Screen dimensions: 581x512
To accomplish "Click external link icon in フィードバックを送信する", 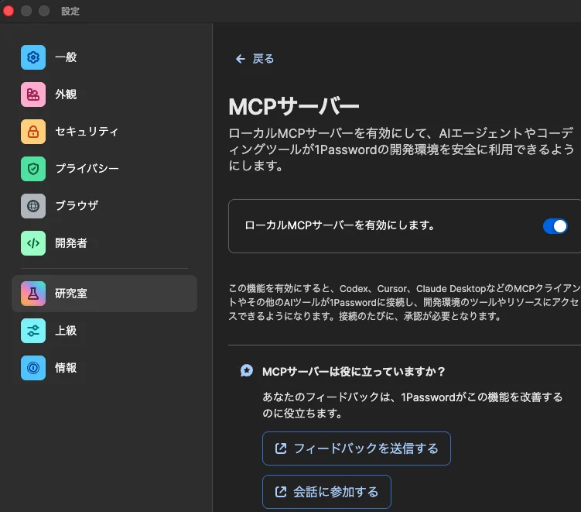I will [281, 448].
